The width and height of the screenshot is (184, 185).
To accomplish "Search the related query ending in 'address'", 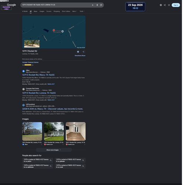I will pyautogui.click(x=38, y=166).
